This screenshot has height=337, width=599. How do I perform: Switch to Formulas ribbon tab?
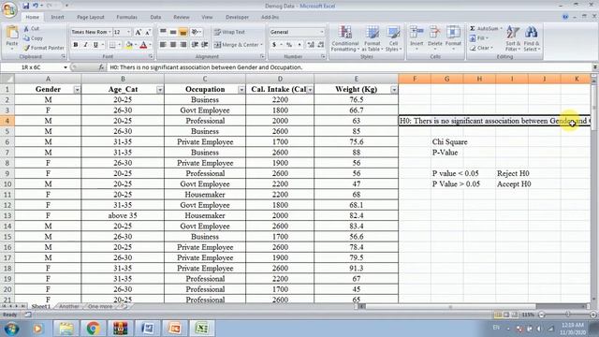point(127,17)
